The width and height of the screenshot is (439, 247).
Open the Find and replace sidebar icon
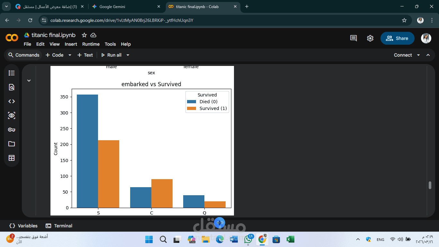[x=12, y=87]
